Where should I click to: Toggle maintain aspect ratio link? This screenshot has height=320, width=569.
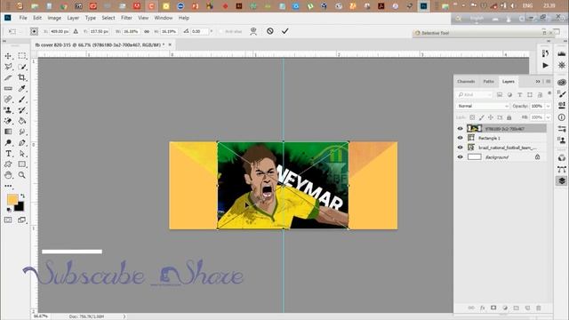pos(147,32)
